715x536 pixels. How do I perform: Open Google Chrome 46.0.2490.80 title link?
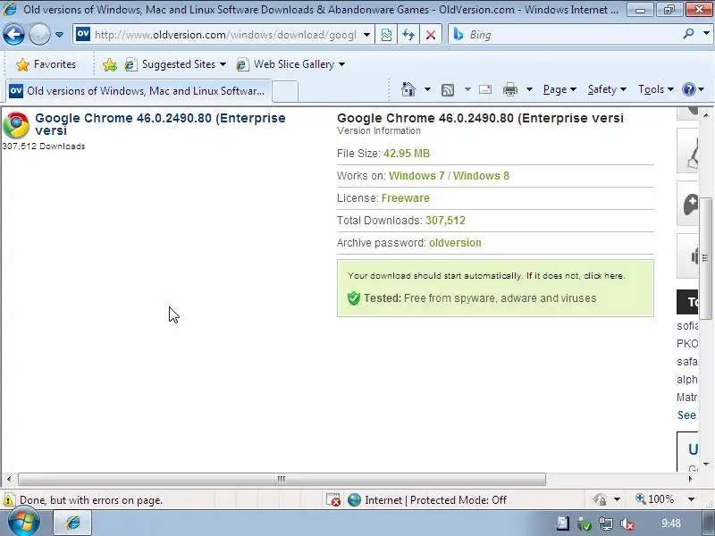tap(160, 124)
